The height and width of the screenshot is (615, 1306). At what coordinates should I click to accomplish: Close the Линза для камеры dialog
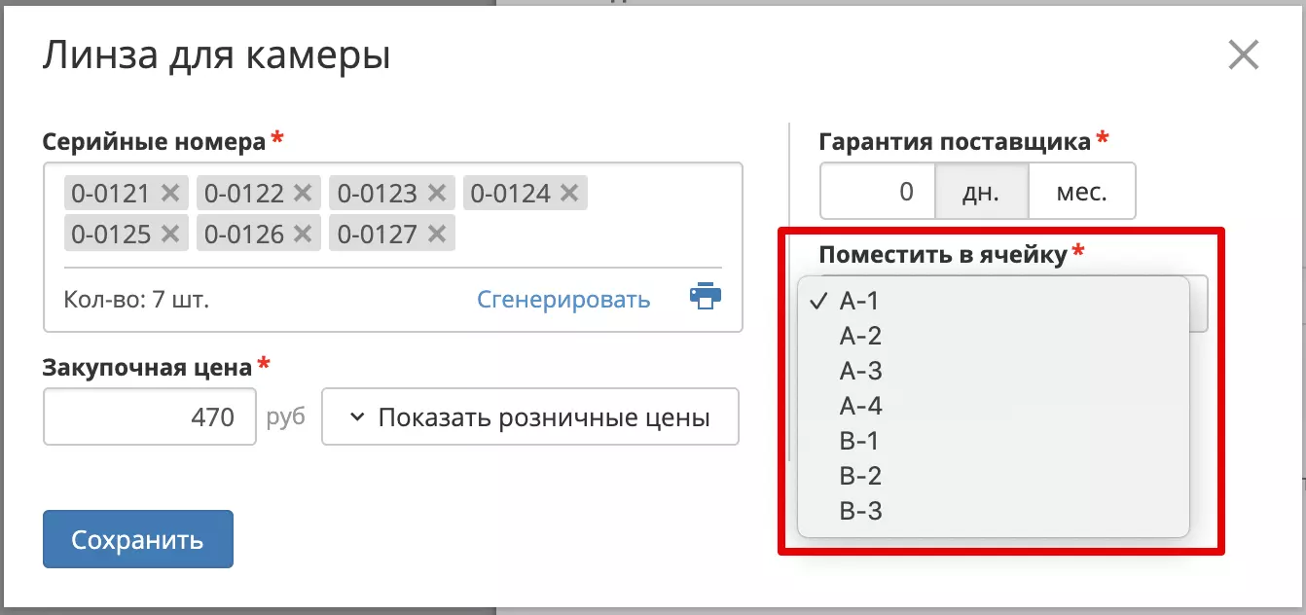pos(1244,55)
